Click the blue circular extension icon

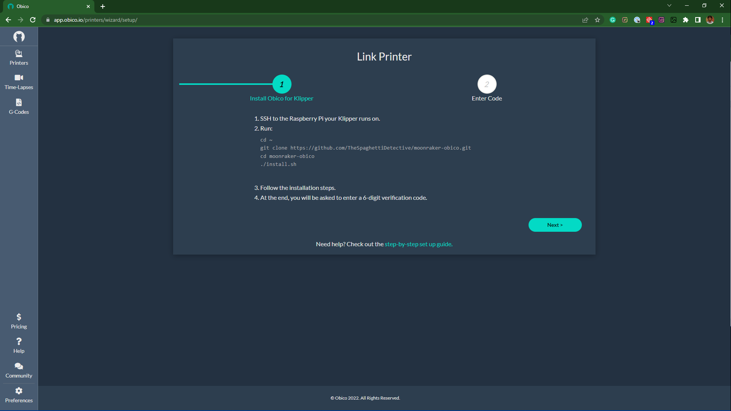[x=637, y=20]
